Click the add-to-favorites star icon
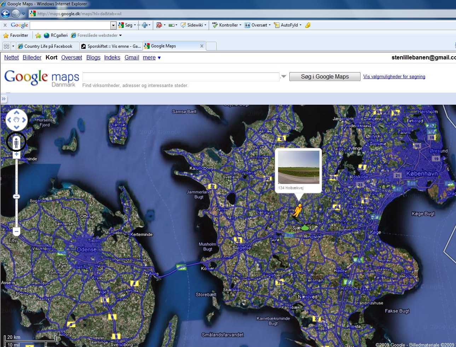Viewport: 456px width, 347px height. (38, 35)
